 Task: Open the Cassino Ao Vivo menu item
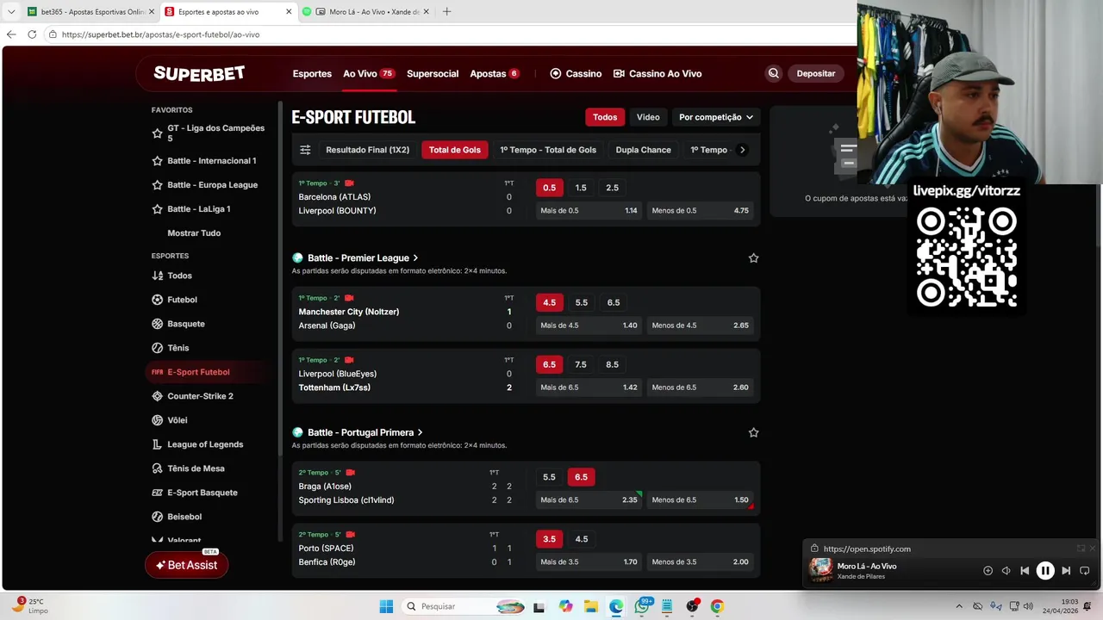pos(657,74)
